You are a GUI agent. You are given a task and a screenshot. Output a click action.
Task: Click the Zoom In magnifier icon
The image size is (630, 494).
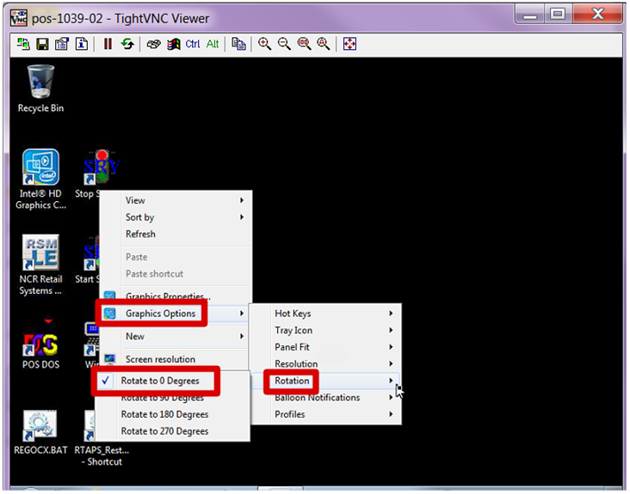click(x=265, y=44)
